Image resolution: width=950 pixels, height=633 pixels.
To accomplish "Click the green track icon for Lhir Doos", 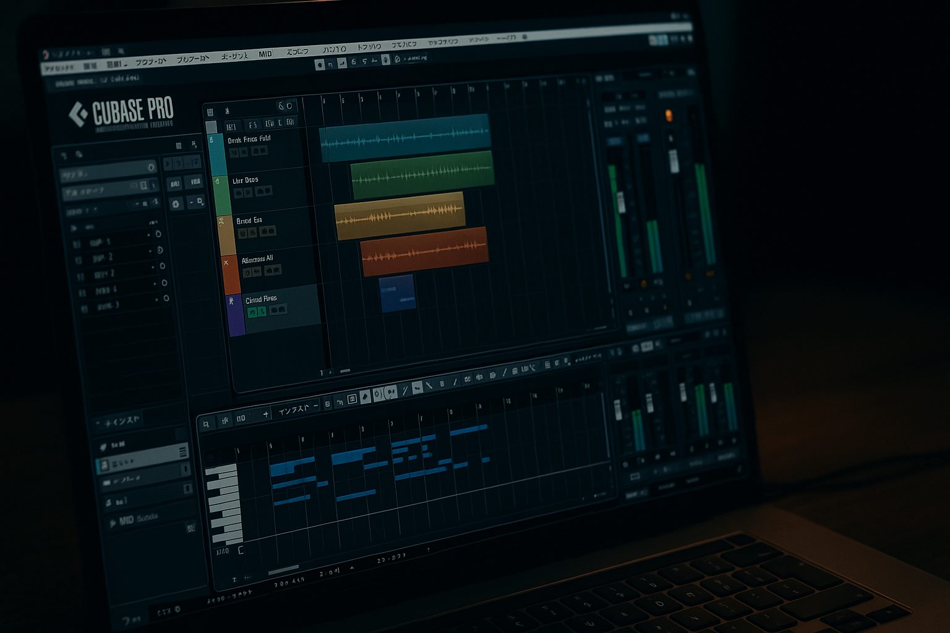I will coord(217,182).
